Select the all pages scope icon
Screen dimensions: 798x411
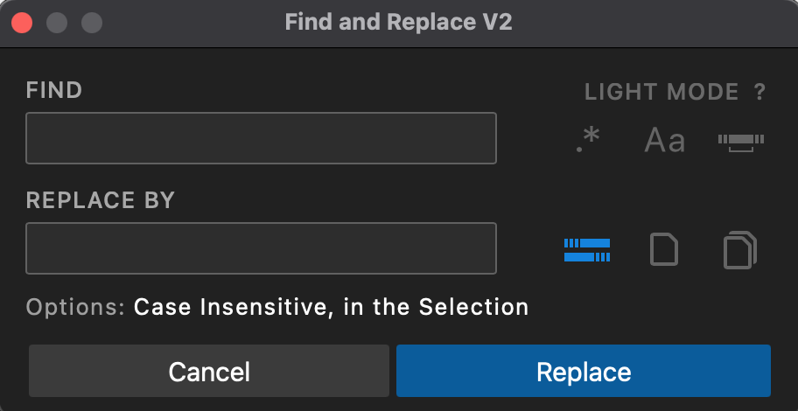point(740,249)
